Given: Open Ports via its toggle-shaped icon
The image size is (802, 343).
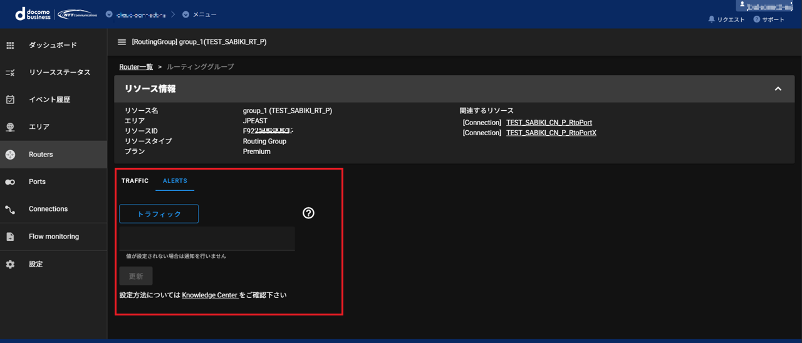Looking at the screenshot, I should point(10,182).
